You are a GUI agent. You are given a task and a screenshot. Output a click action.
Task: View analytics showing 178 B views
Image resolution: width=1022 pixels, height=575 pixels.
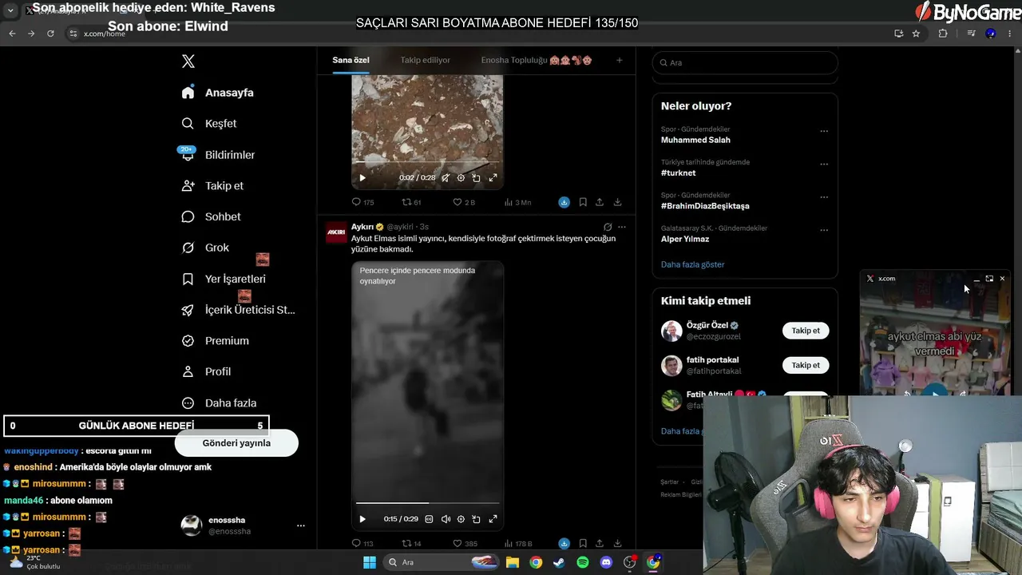[518, 544]
